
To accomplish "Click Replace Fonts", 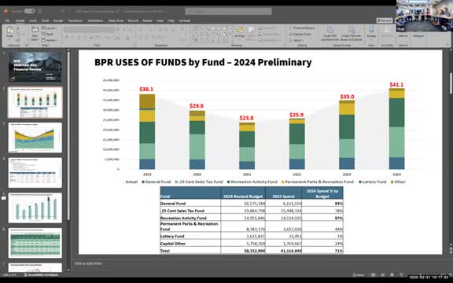I will [300, 34].
